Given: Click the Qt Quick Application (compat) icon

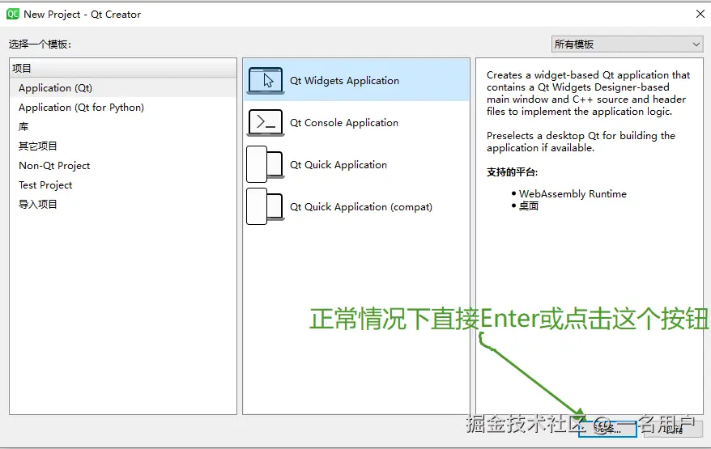Looking at the screenshot, I should pos(266,206).
